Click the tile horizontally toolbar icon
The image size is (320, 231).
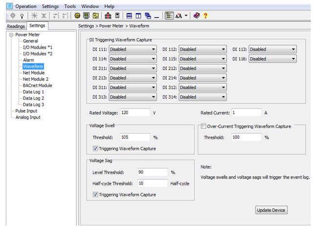129,16
